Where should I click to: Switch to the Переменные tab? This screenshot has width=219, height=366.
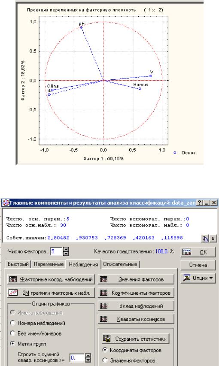pos(49,264)
